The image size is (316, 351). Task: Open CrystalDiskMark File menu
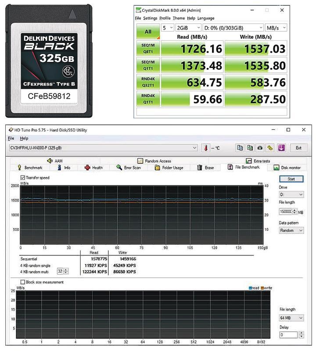click(x=138, y=18)
